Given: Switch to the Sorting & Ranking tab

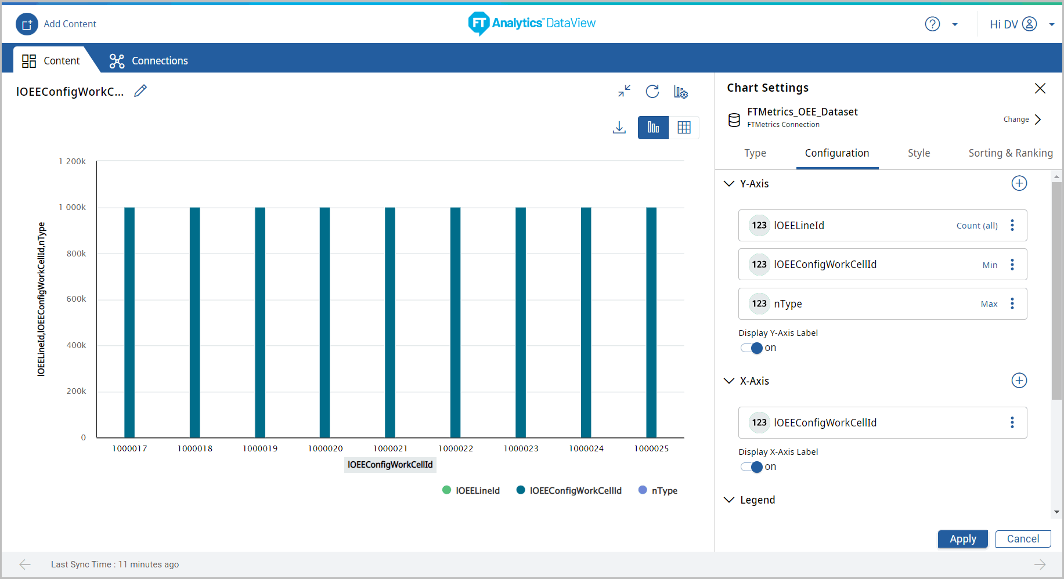Looking at the screenshot, I should click(1010, 153).
